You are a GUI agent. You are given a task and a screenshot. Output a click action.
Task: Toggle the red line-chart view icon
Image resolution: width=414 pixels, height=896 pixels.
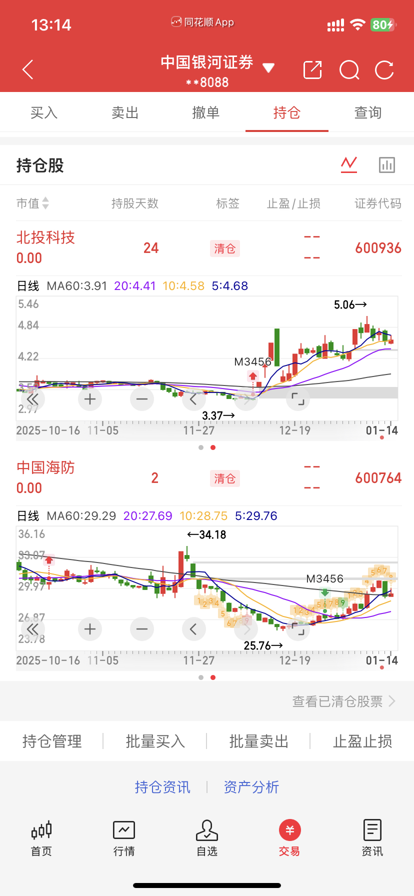pyautogui.click(x=349, y=164)
